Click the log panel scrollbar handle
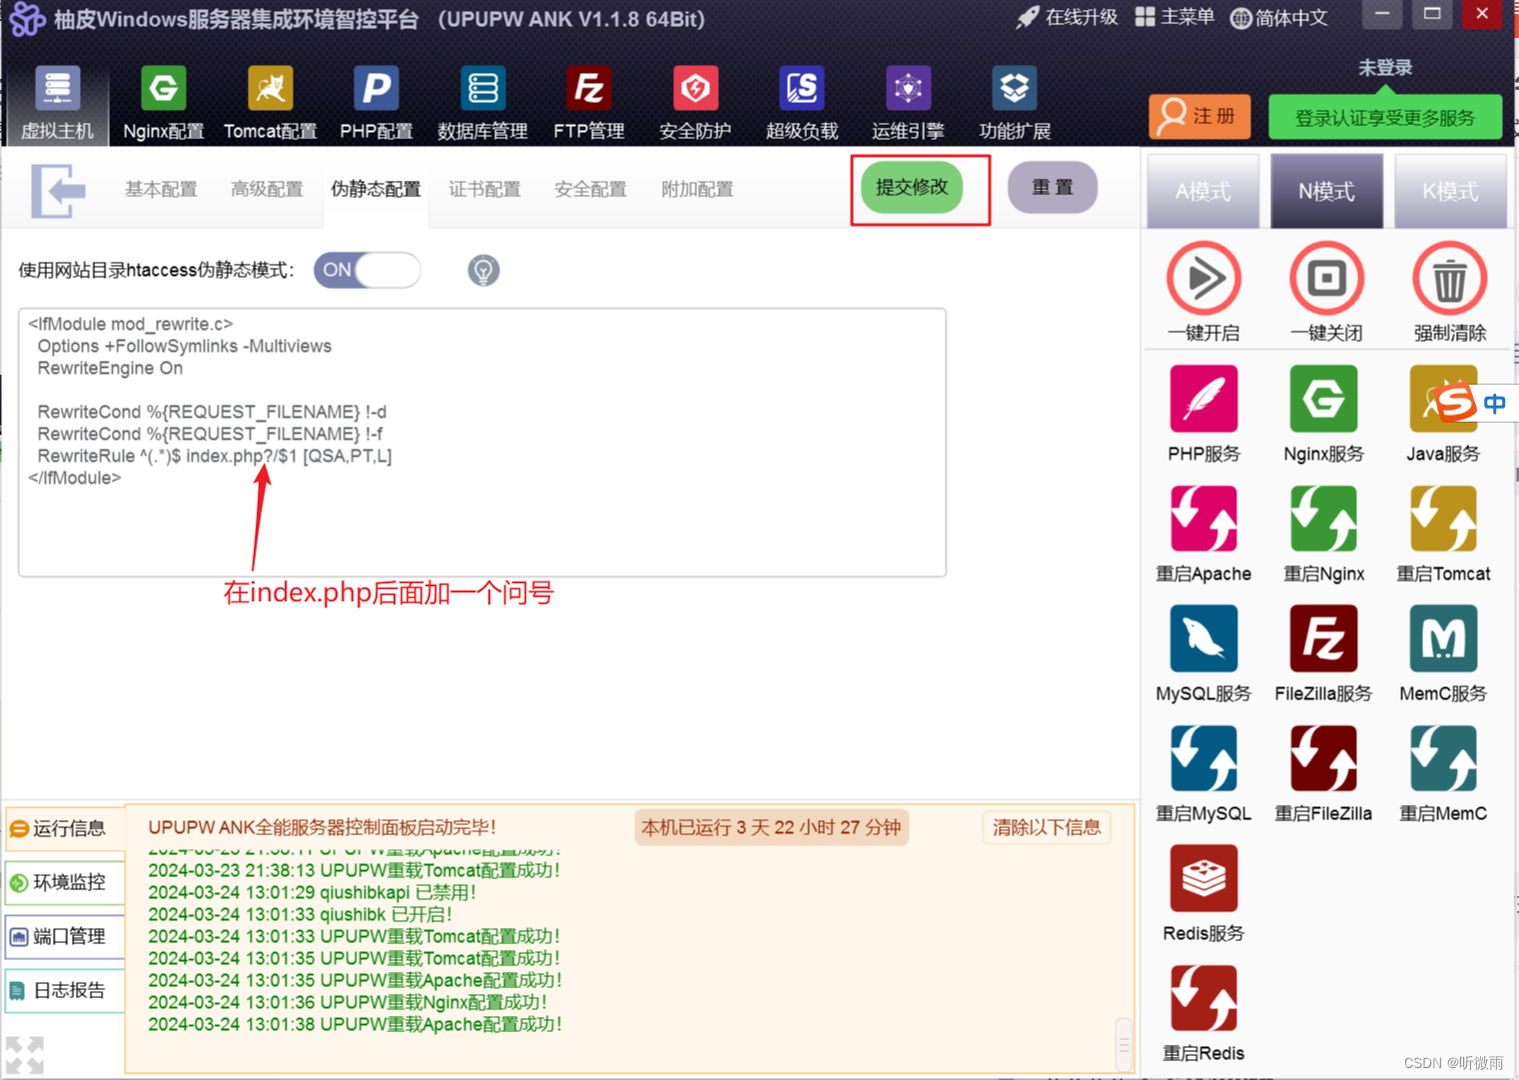Screen dimensions: 1519x1080 click(x=1124, y=1045)
